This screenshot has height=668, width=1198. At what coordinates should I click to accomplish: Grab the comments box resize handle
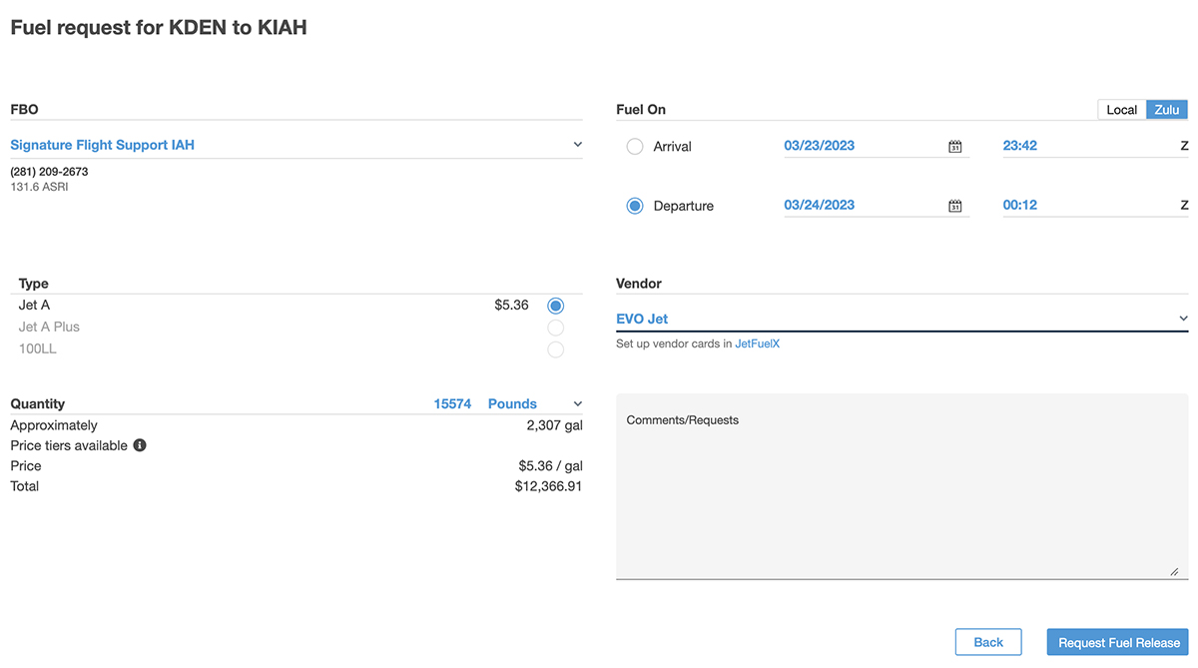pyautogui.click(x=1174, y=571)
